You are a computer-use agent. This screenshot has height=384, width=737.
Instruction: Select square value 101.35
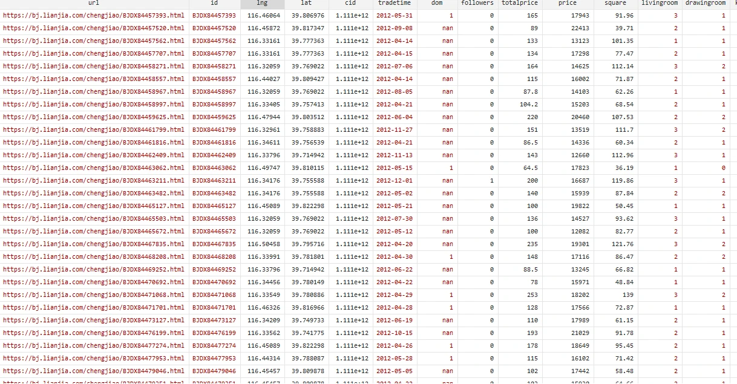click(x=623, y=41)
